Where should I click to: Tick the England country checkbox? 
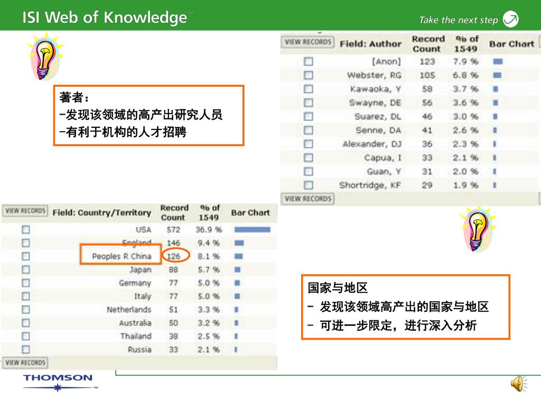tap(26, 243)
